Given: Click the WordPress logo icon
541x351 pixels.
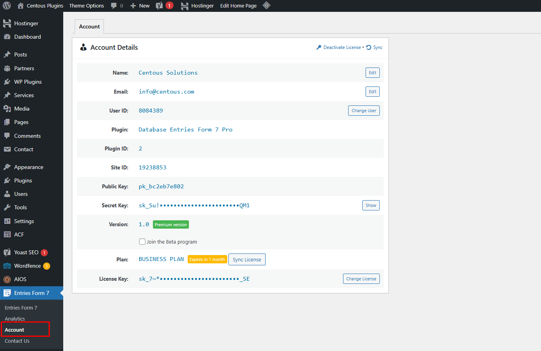Looking at the screenshot, I should 7,6.
